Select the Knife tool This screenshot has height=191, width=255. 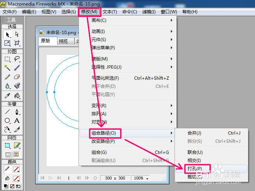(17, 129)
